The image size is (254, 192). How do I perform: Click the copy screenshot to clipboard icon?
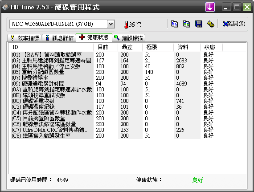[186, 24]
